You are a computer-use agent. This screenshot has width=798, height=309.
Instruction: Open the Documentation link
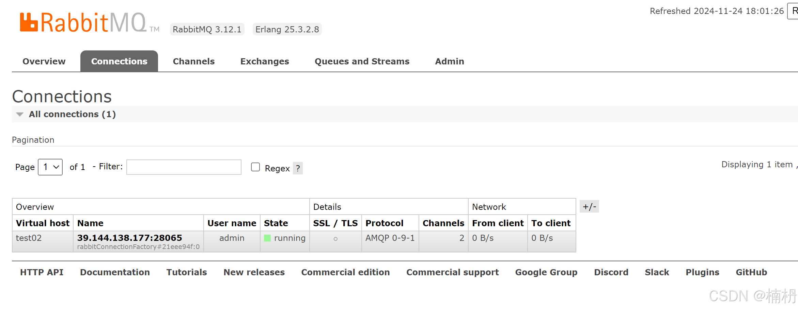tap(115, 272)
